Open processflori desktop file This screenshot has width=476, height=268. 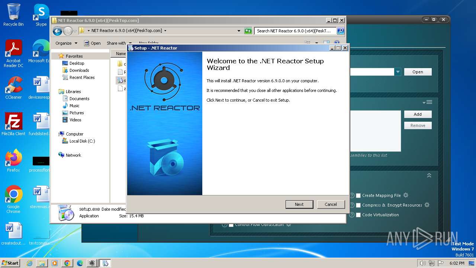[40, 164]
